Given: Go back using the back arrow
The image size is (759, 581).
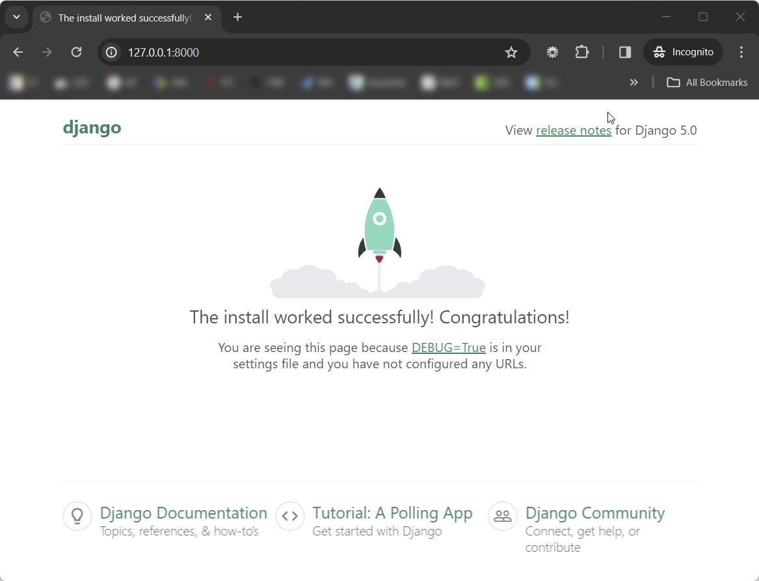Looking at the screenshot, I should (x=18, y=51).
